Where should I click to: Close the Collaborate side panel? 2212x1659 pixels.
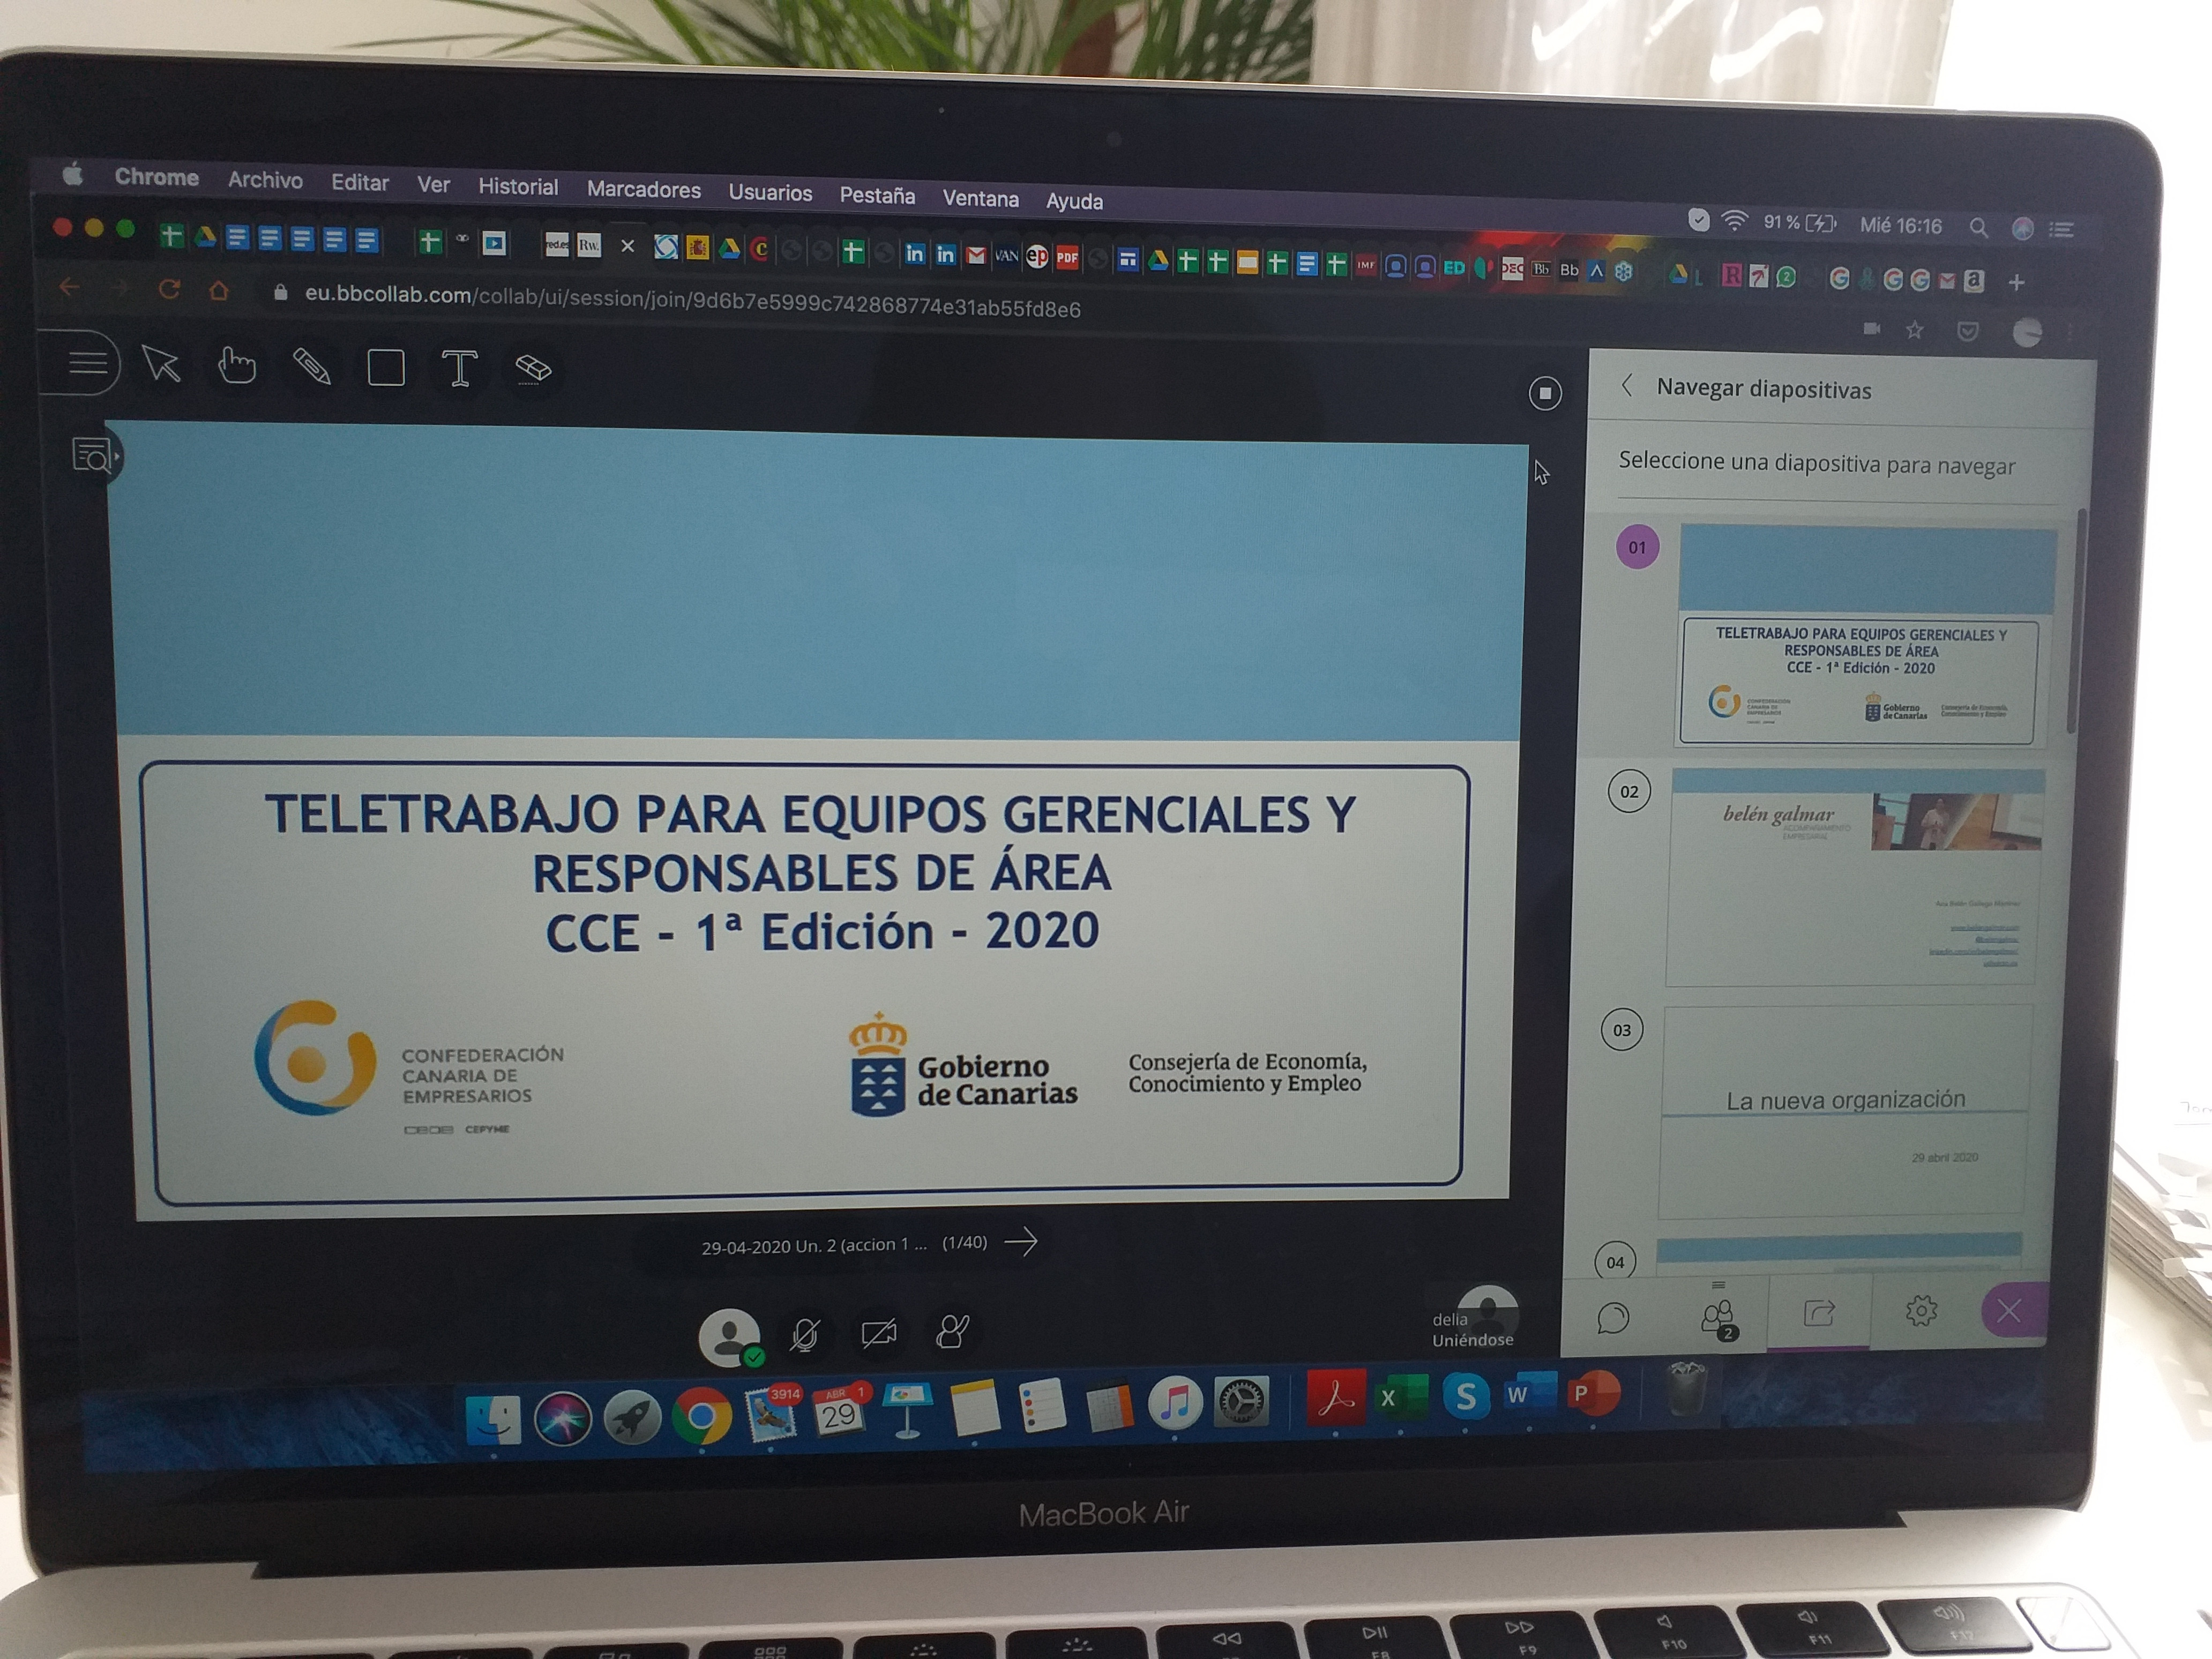[x=2009, y=1310]
